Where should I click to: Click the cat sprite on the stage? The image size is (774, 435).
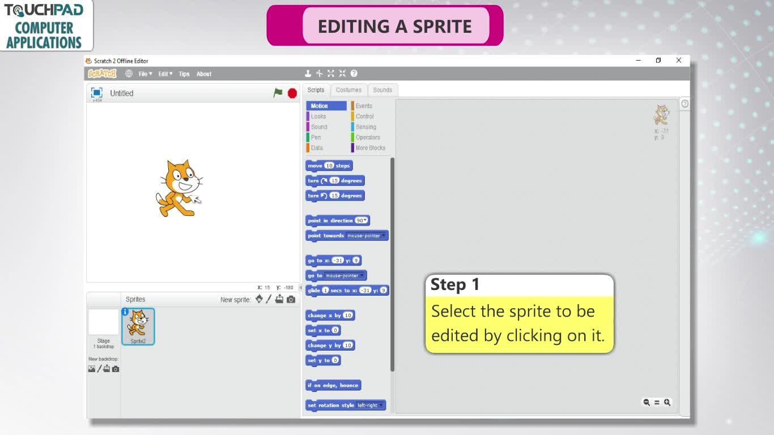click(179, 189)
